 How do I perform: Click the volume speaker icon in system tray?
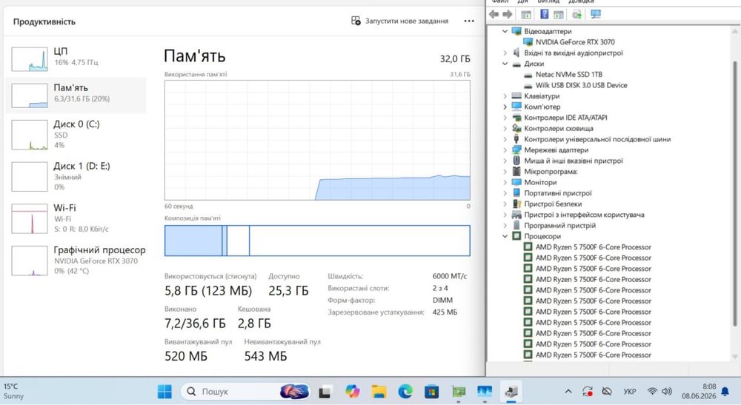coord(667,392)
